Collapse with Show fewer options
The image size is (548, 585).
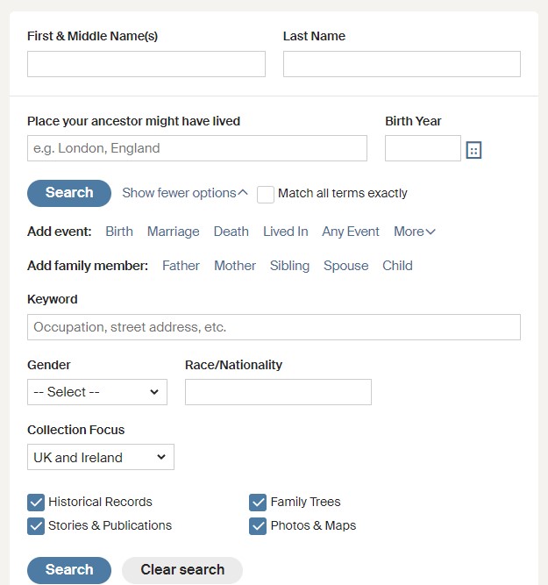coord(184,193)
